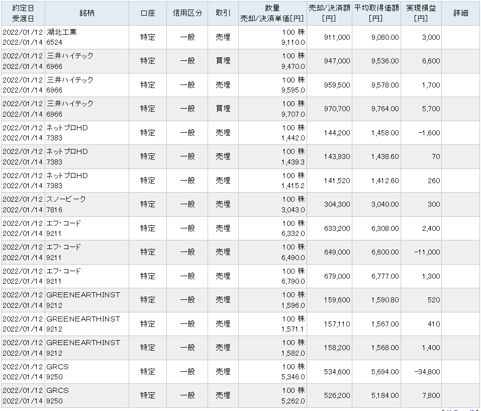Viewport: 481px width, 411px height.
Task: Click the 実現損益 column header
Action: [421, 13]
